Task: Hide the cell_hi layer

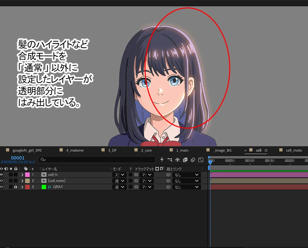Action: tap(2, 175)
